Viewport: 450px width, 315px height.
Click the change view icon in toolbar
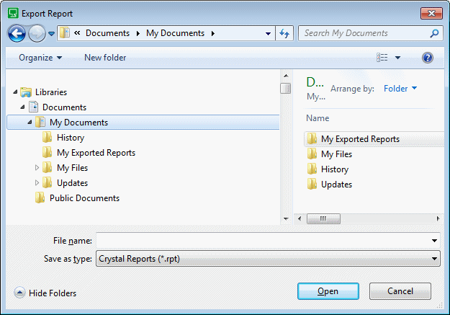382,58
